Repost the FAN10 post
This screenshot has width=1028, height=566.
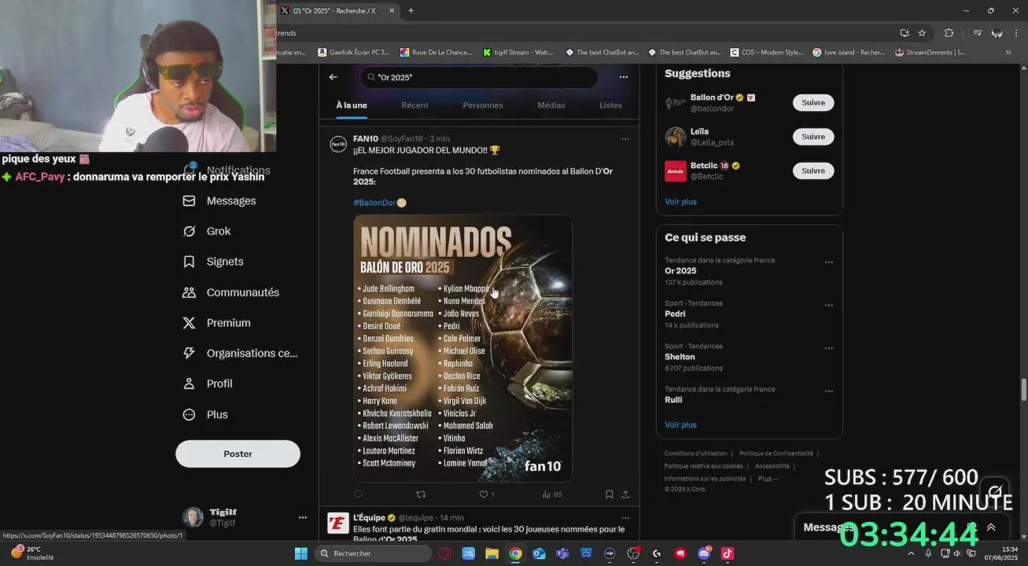[421, 494]
